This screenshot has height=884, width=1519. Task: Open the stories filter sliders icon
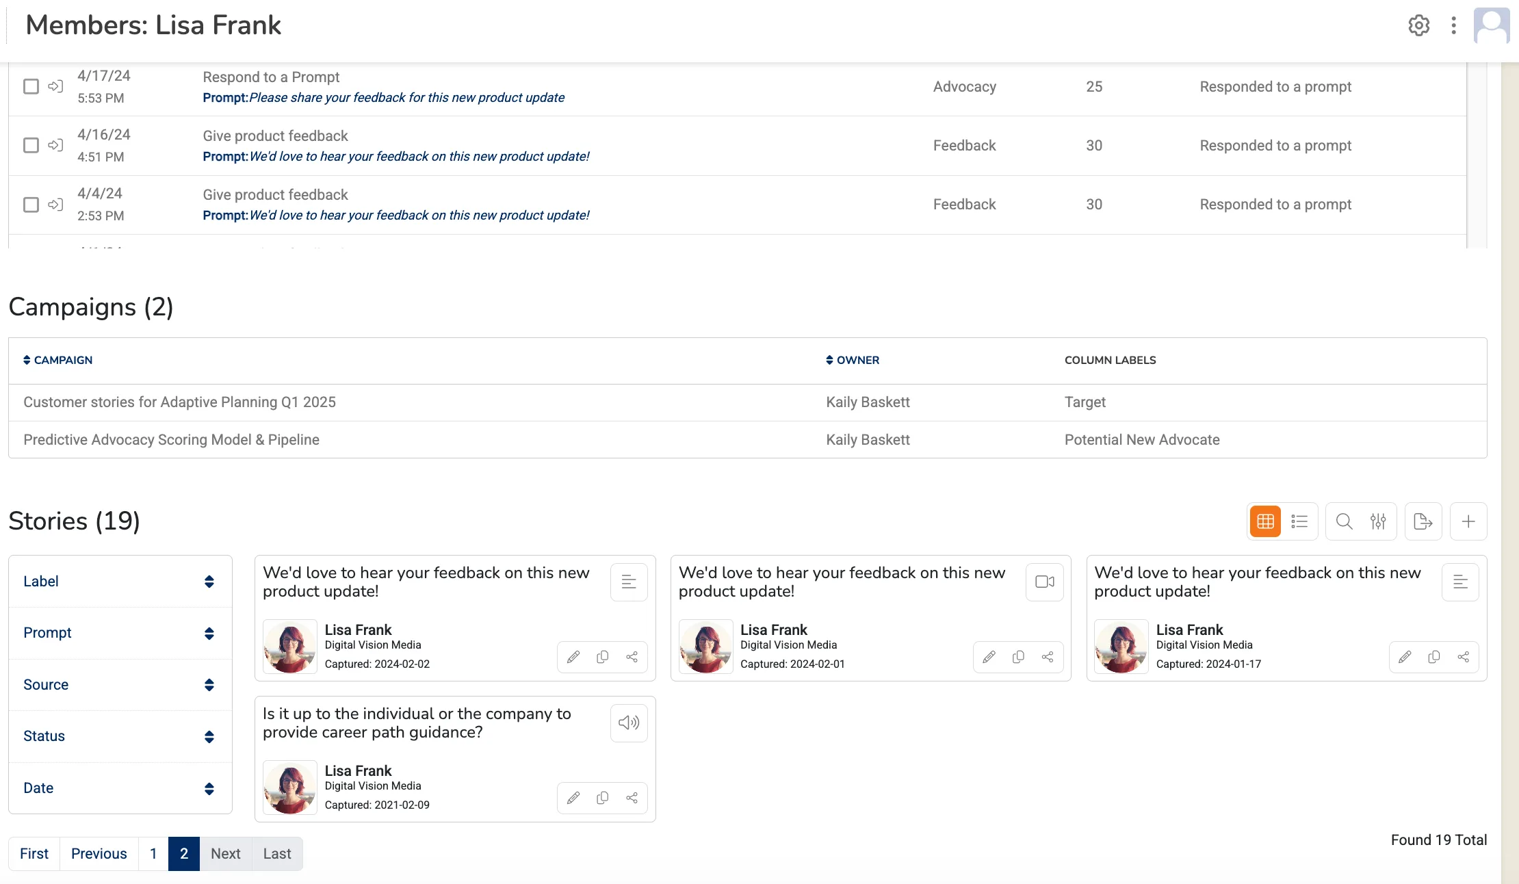tap(1378, 521)
